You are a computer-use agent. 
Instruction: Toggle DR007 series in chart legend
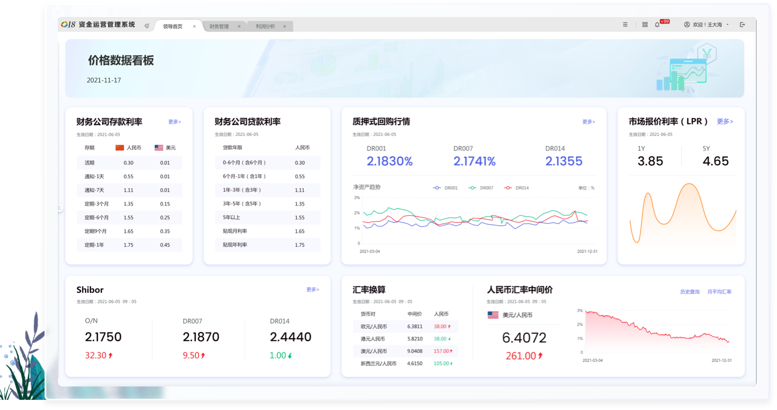pyautogui.click(x=480, y=188)
